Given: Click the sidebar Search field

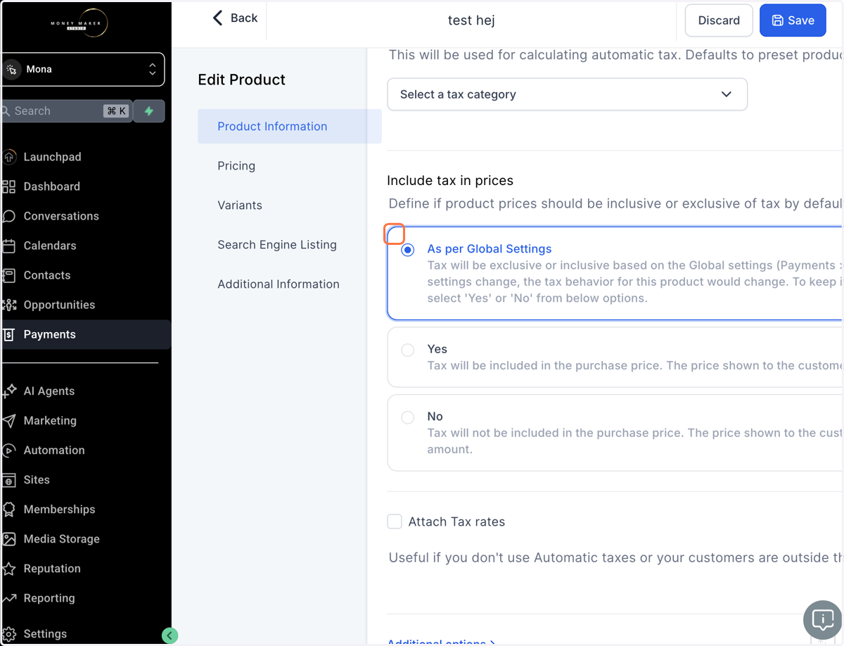Looking at the screenshot, I should [x=65, y=111].
